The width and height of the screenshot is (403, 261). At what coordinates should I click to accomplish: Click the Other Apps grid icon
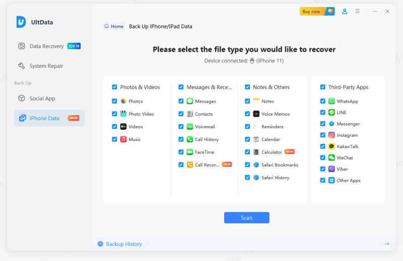(x=331, y=180)
